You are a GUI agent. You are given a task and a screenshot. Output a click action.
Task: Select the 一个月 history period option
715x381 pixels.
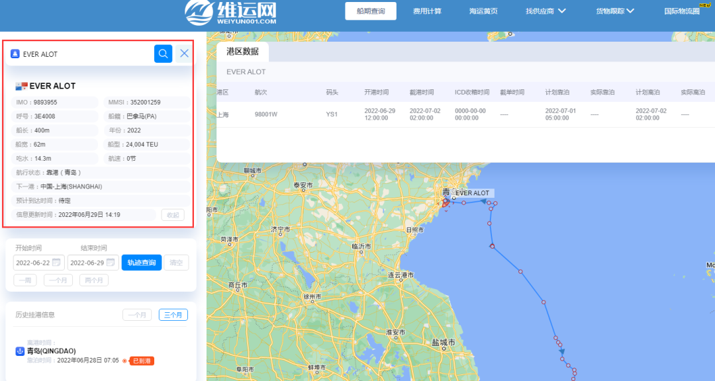(137, 315)
